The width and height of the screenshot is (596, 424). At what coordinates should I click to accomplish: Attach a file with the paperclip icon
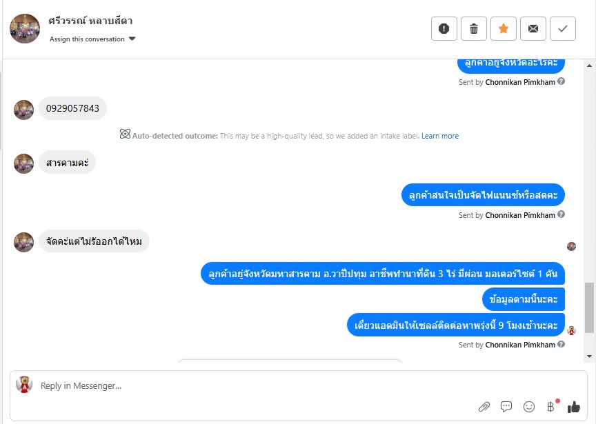[x=484, y=407]
